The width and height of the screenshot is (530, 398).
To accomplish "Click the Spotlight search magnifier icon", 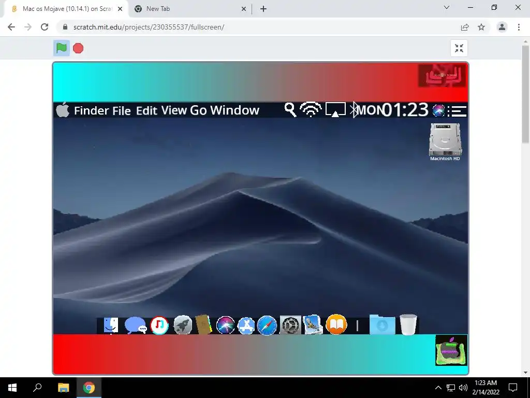I will pyautogui.click(x=290, y=110).
